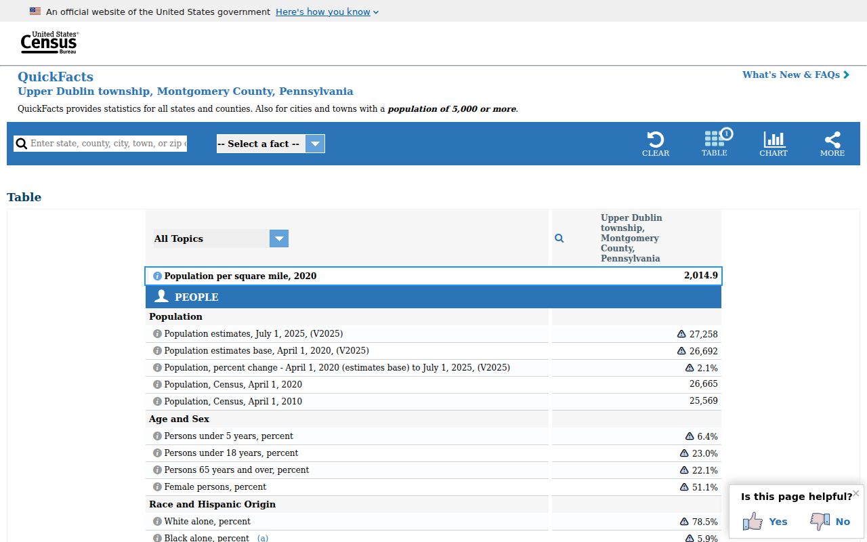This screenshot has width=867, height=542.
Task: Show info for Population estimates, July 1, 2025
Action: coord(157,334)
